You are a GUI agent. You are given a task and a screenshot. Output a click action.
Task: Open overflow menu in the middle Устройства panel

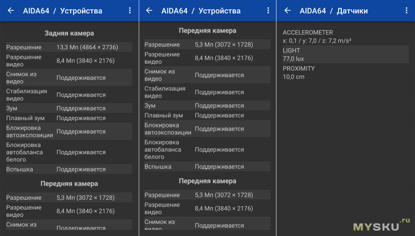click(x=268, y=10)
